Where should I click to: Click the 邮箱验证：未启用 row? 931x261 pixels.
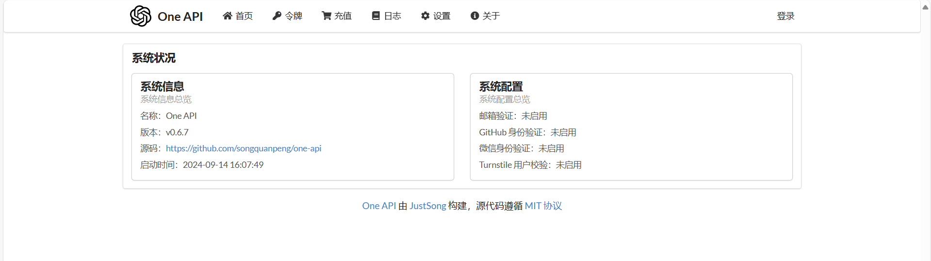click(x=513, y=116)
